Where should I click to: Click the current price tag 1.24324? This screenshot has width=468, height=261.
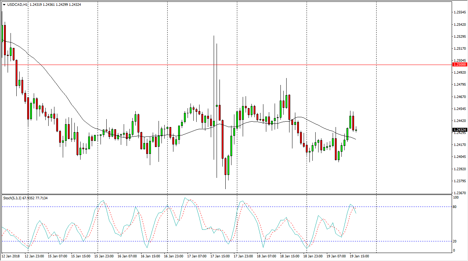[460, 130]
